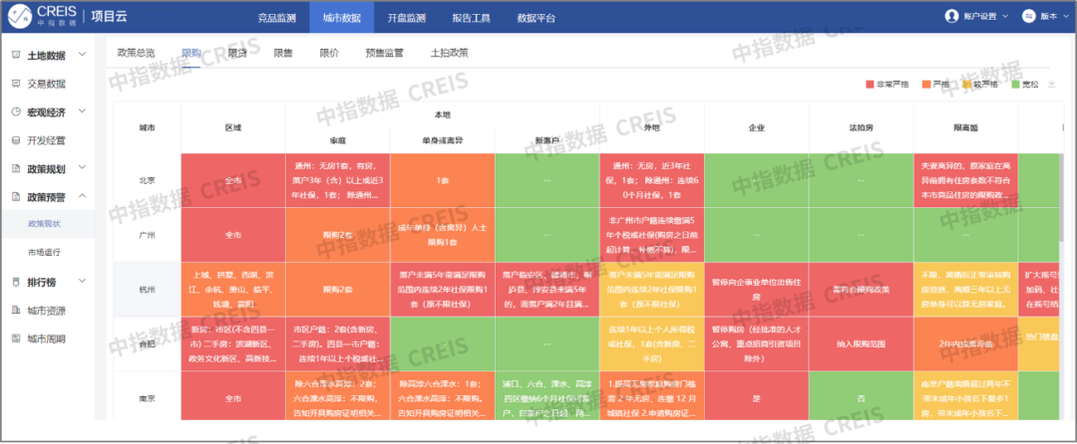Expand the 土地数据 chevron

tap(83, 54)
